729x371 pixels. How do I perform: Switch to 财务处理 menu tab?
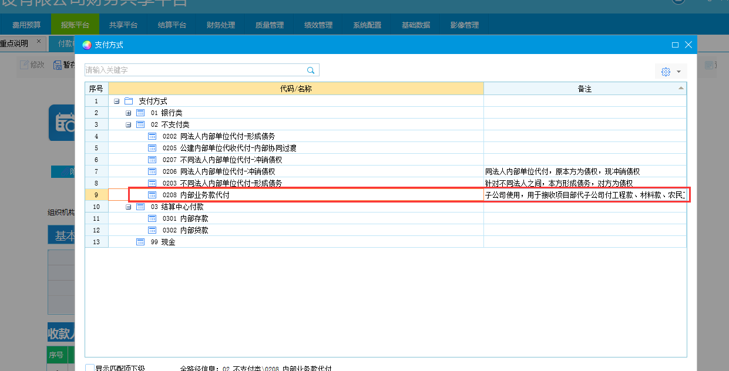tap(221, 25)
